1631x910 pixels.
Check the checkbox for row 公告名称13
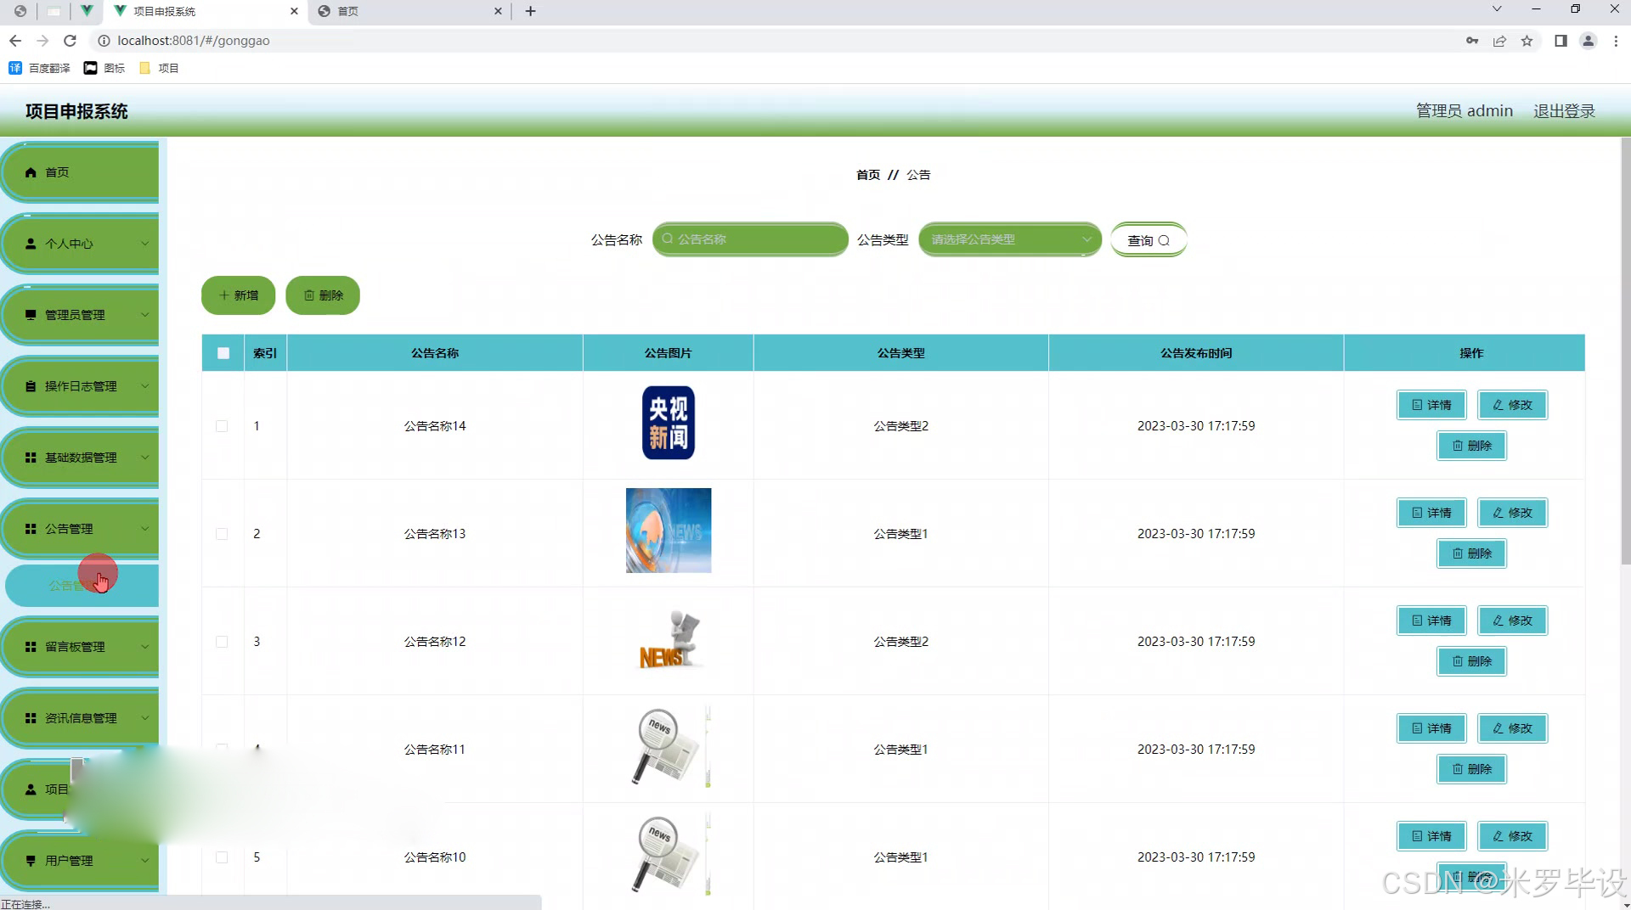[222, 534]
